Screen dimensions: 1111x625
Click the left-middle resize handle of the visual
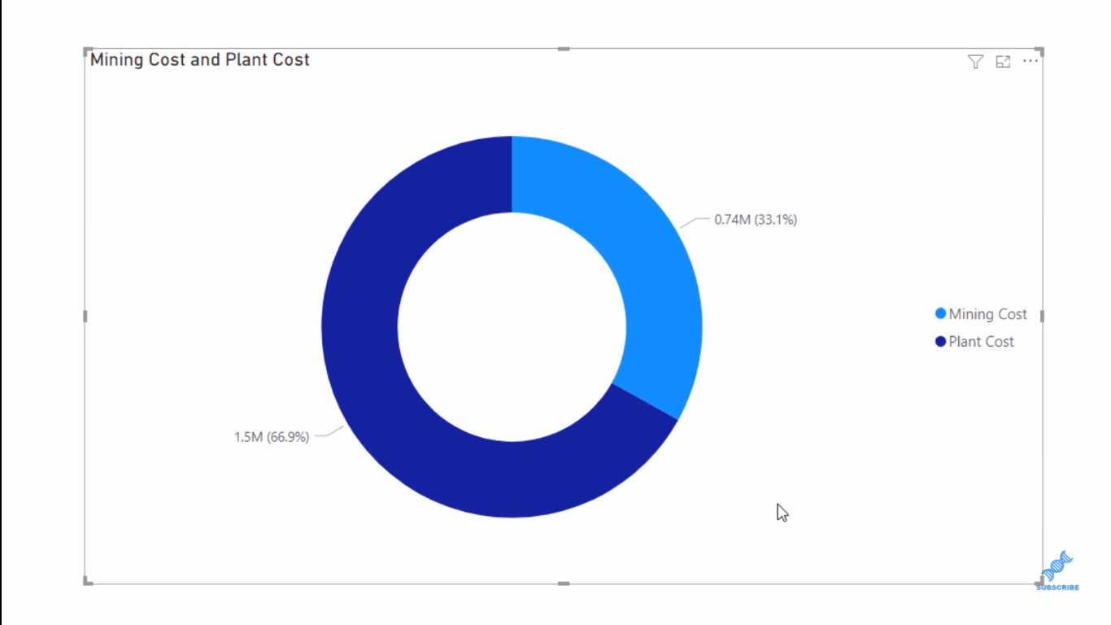pyautogui.click(x=85, y=316)
